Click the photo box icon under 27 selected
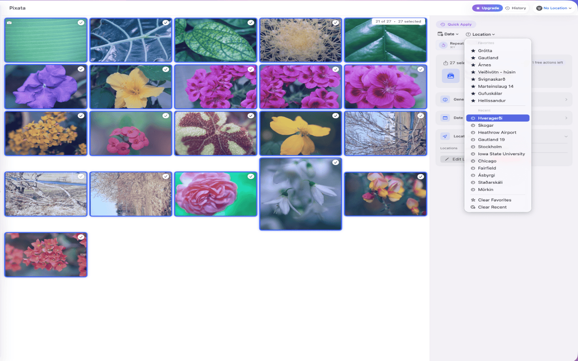 [450, 76]
